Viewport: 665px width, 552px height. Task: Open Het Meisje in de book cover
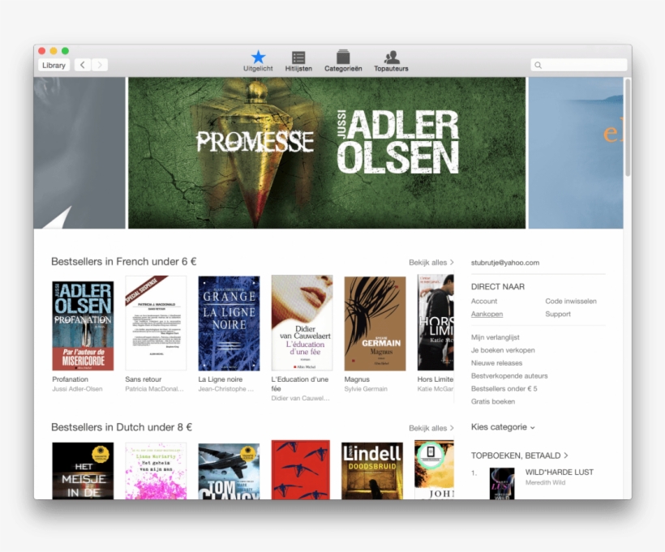coord(83,471)
